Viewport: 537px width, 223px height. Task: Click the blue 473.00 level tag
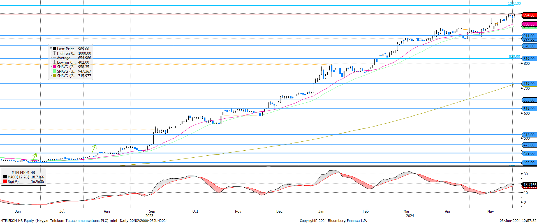tap(529, 145)
